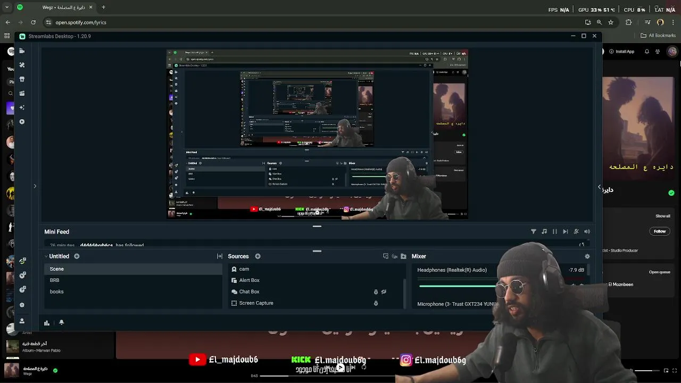Open the Recordings play icon in Streamlabs sidebar
Screen dimensions: 681x383
pos(22,122)
